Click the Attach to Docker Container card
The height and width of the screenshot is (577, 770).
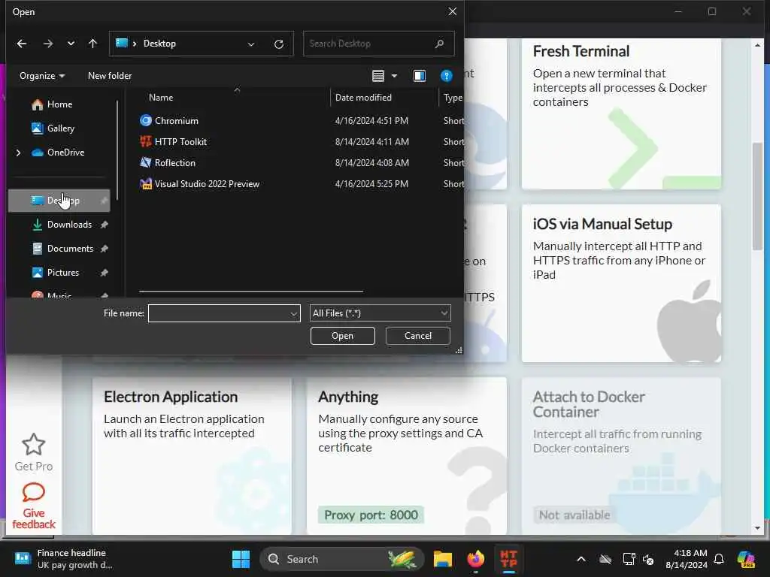621,456
